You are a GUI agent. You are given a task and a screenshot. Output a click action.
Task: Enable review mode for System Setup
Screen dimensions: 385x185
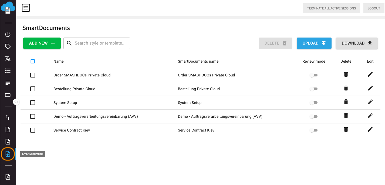(313, 103)
